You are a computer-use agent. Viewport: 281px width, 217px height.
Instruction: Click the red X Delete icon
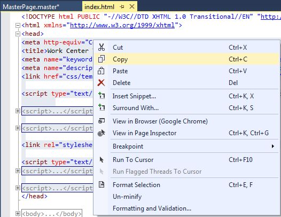[102, 82]
